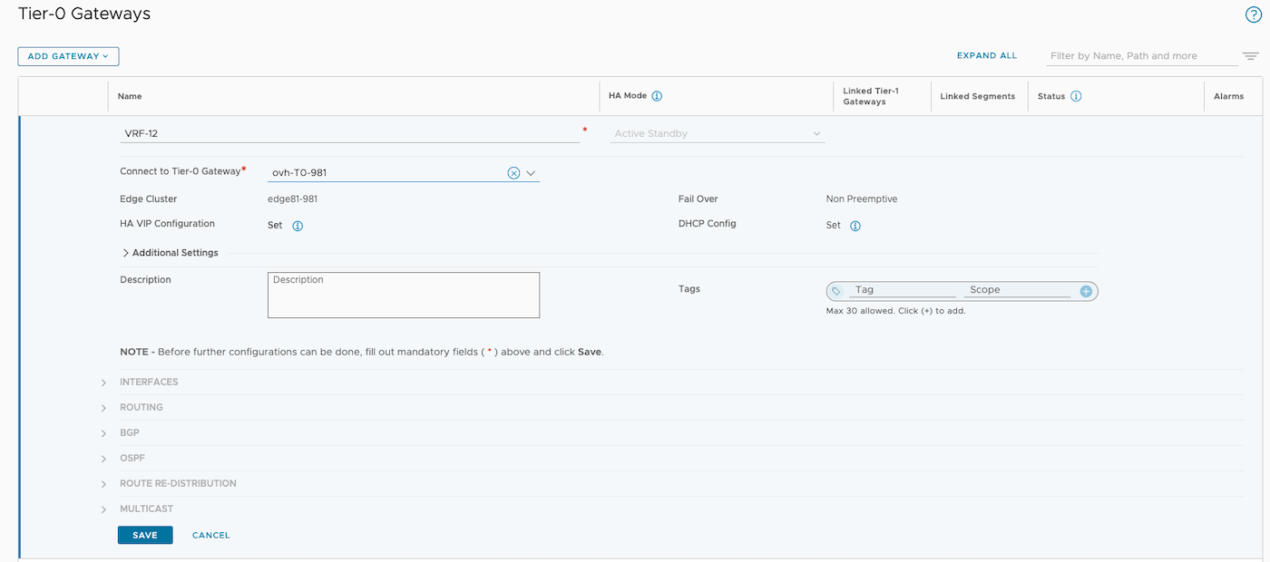Image resolution: width=1270 pixels, height=562 pixels.
Task: Click Status column info icon
Action: tap(1076, 96)
